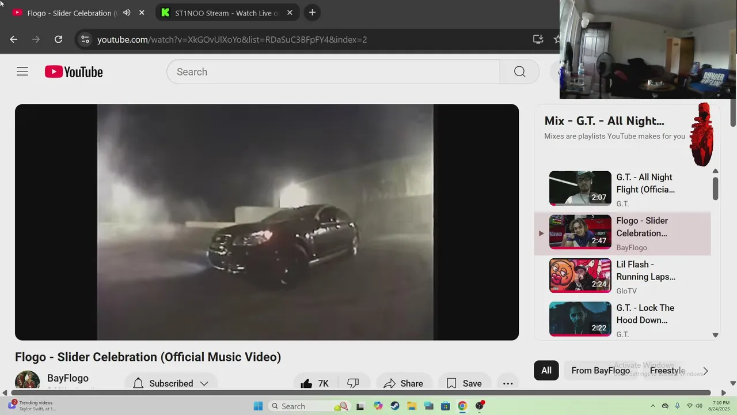Close the ST1NOO Stream tab

(290, 13)
